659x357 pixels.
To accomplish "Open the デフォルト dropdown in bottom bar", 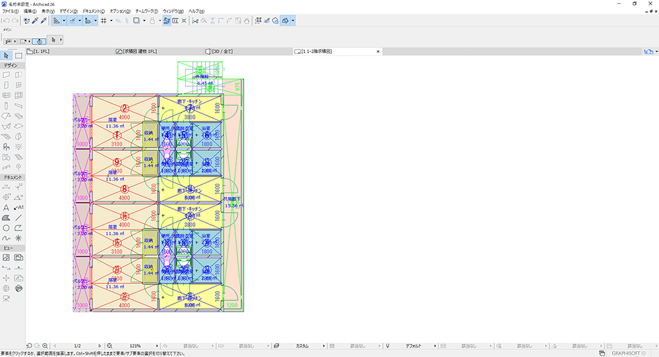I will coord(434,346).
